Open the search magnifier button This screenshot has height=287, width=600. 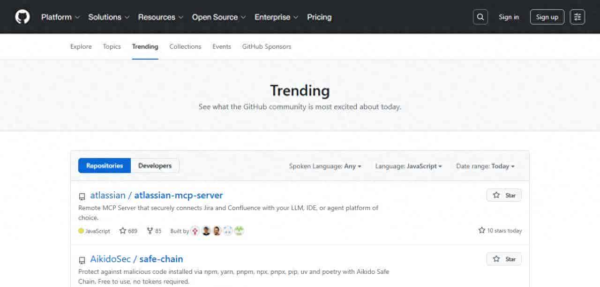[x=480, y=17]
